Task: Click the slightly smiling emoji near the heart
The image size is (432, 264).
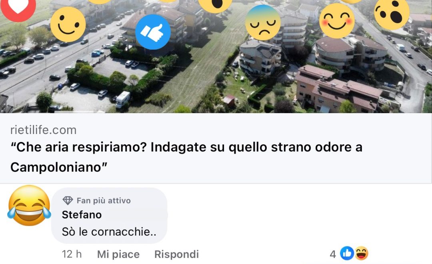Action: [68, 24]
